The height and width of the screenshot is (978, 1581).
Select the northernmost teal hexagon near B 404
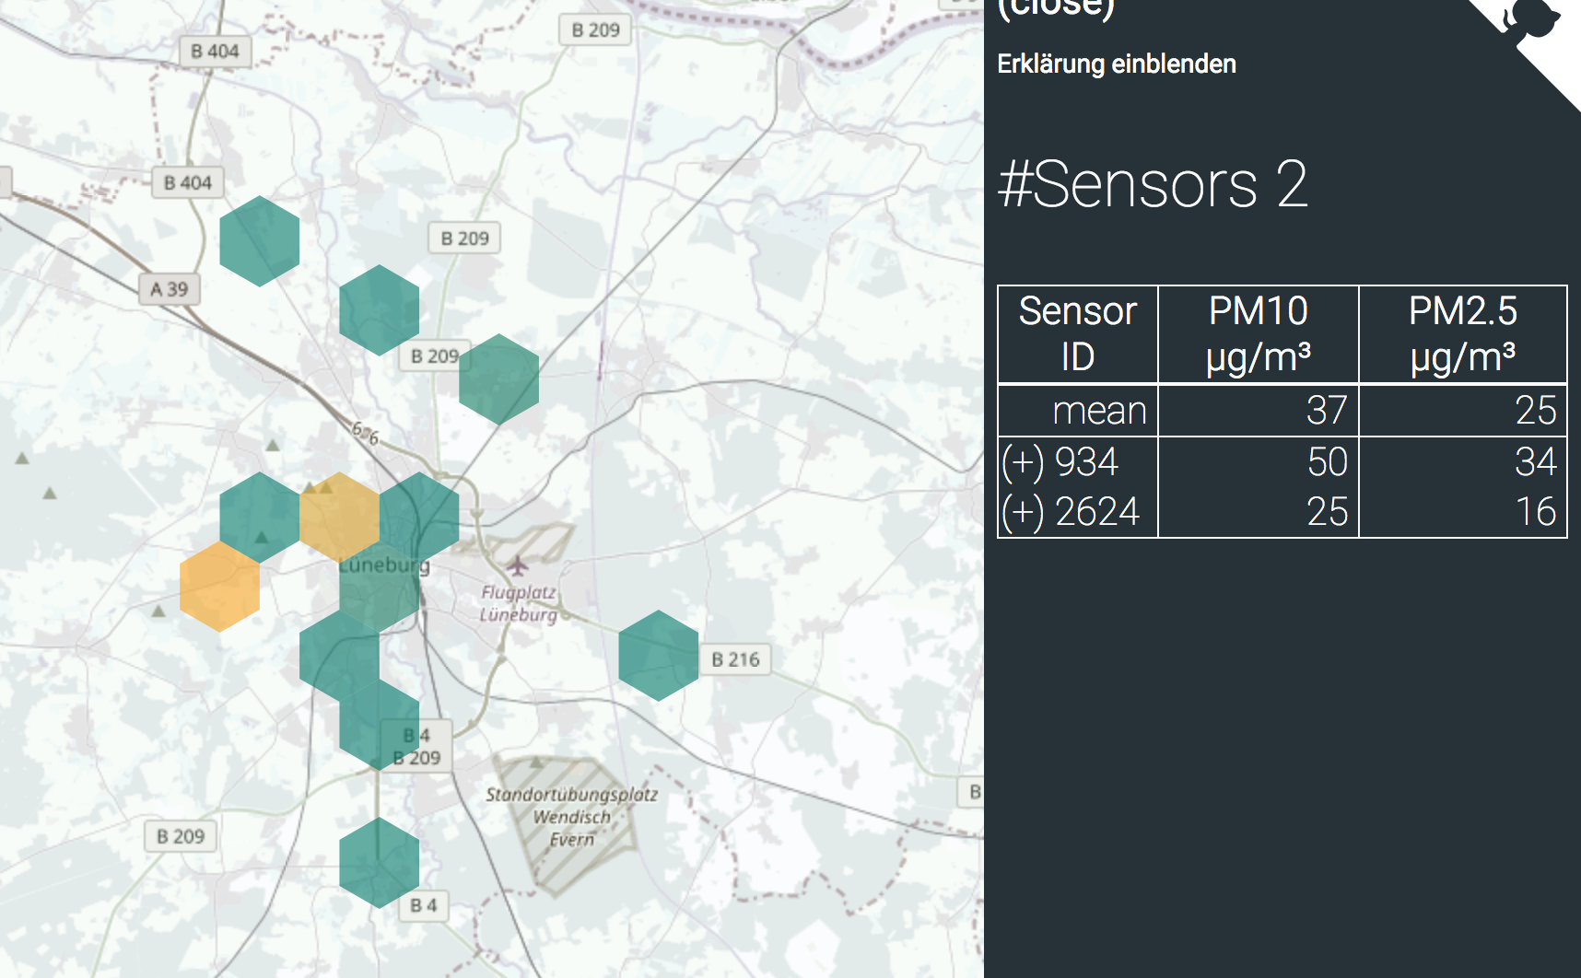point(260,241)
